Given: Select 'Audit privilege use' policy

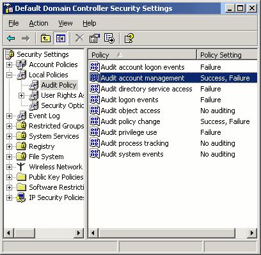Looking at the screenshot, I should tap(129, 132).
